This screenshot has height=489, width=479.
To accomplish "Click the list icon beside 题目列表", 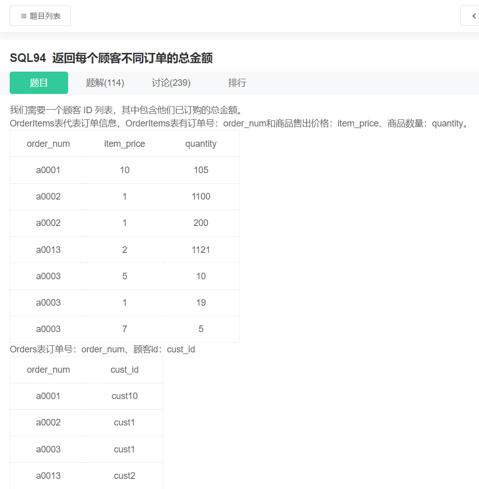I will click(x=23, y=16).
